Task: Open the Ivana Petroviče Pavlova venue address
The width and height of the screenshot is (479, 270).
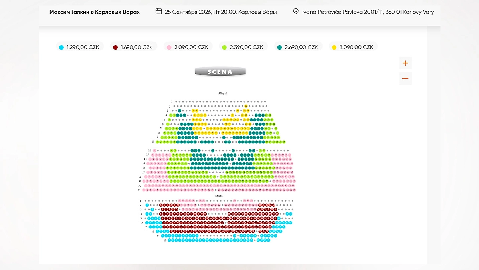Action: [368, 12]
